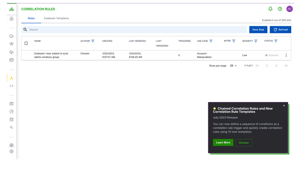Screen dimensions: 299x177
Task: Click the New Rule button
Action: 258,29
